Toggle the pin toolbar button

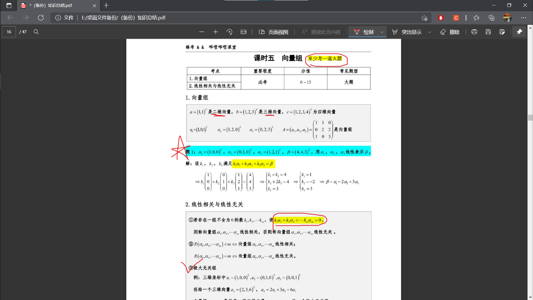click(519, 32)
